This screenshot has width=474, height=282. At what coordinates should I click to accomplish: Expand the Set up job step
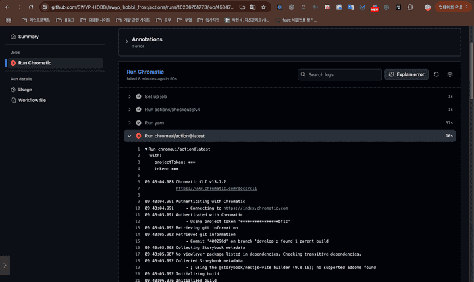click(130, 97)
